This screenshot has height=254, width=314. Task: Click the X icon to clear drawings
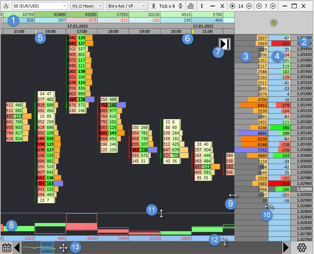pos(222,6)
